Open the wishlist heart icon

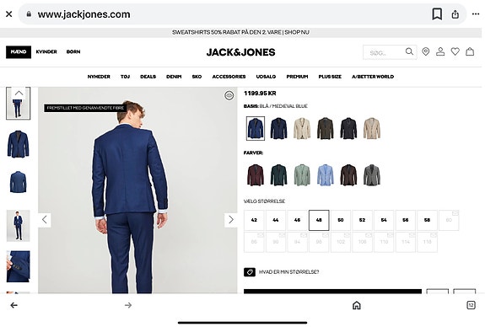pos(455,51)
